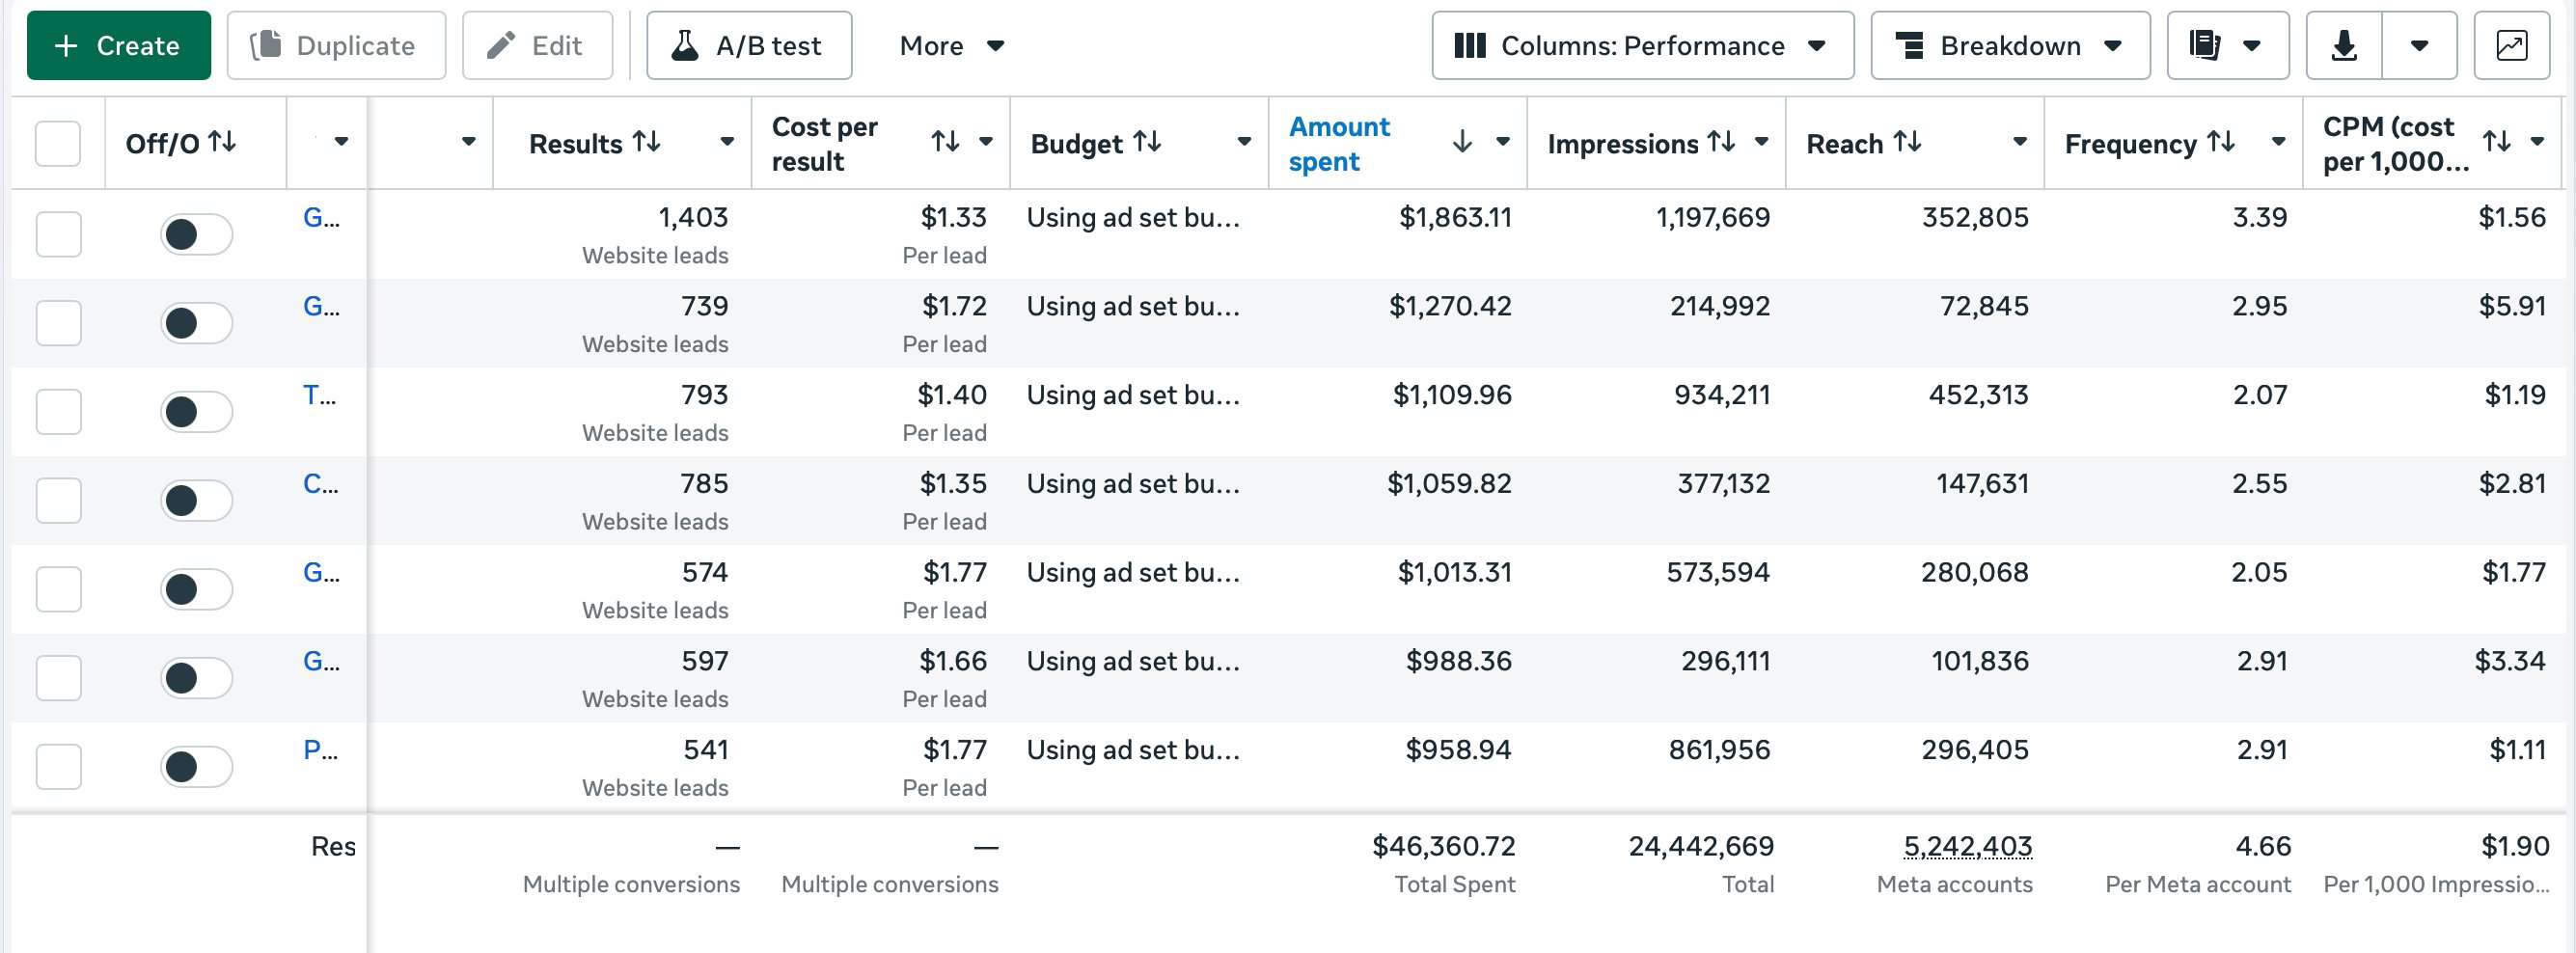Click the total spent $46,360.72 value
The image size is (2576, 953).
1443,847
